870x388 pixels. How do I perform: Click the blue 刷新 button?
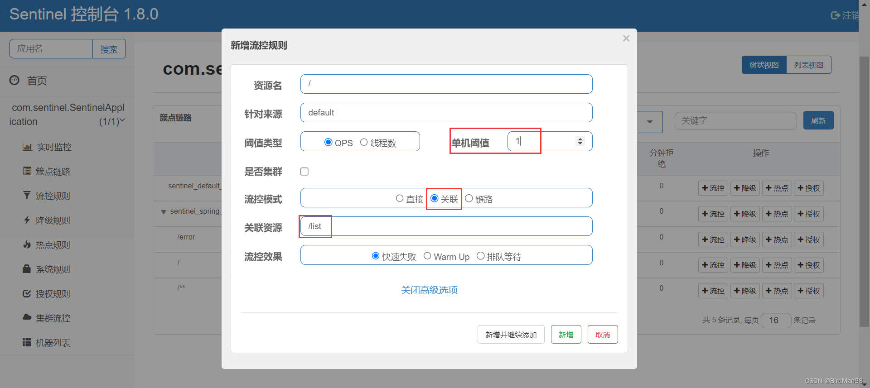tap(818, 120)
